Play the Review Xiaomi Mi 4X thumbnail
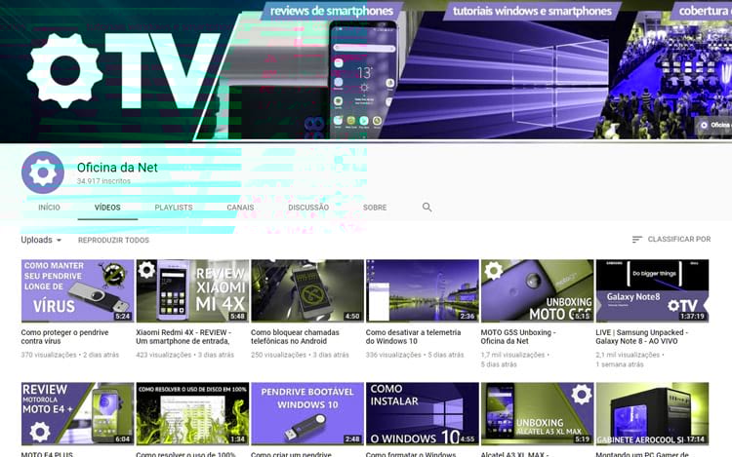 pos(192,290)
